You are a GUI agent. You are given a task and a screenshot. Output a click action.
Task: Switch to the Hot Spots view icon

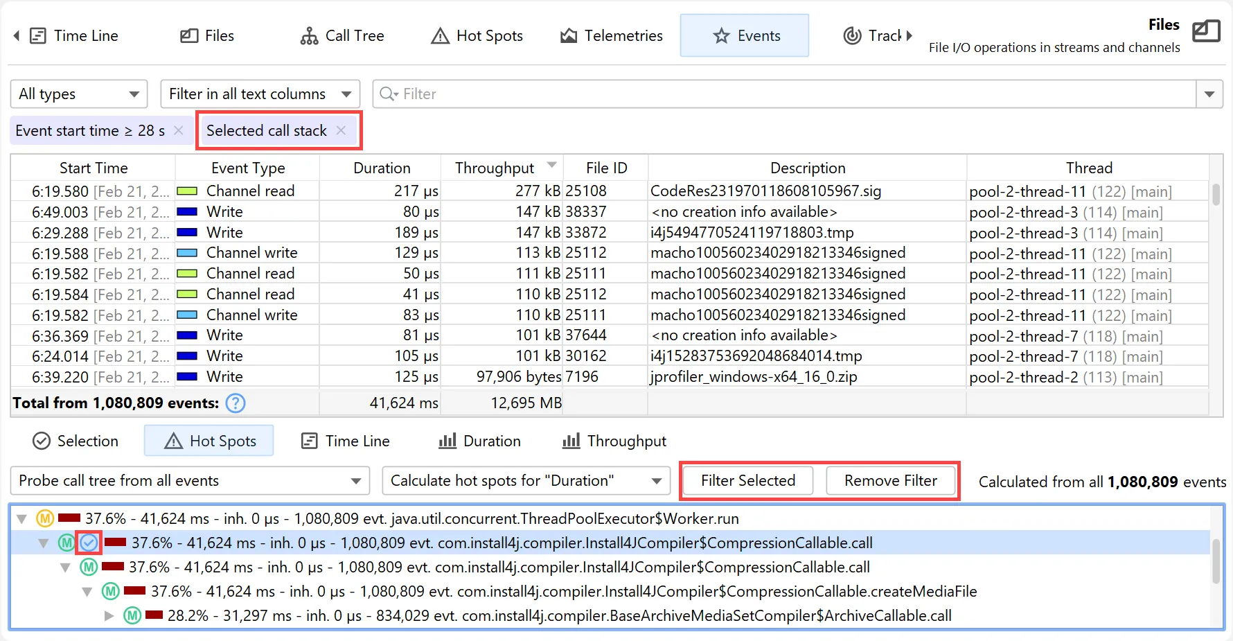441,35
